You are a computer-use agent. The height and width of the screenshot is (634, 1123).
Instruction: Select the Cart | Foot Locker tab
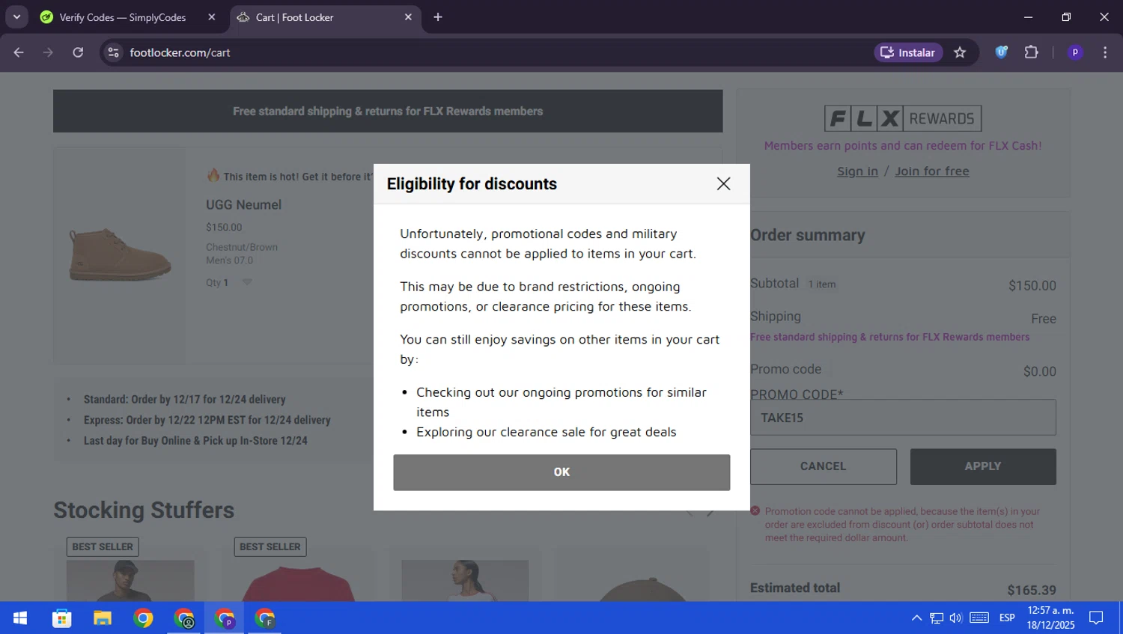(294, 17)
